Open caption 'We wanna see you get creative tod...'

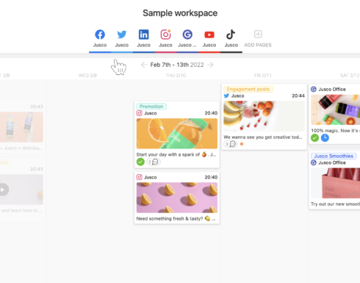pyautogui.click(x=263, y=137)
